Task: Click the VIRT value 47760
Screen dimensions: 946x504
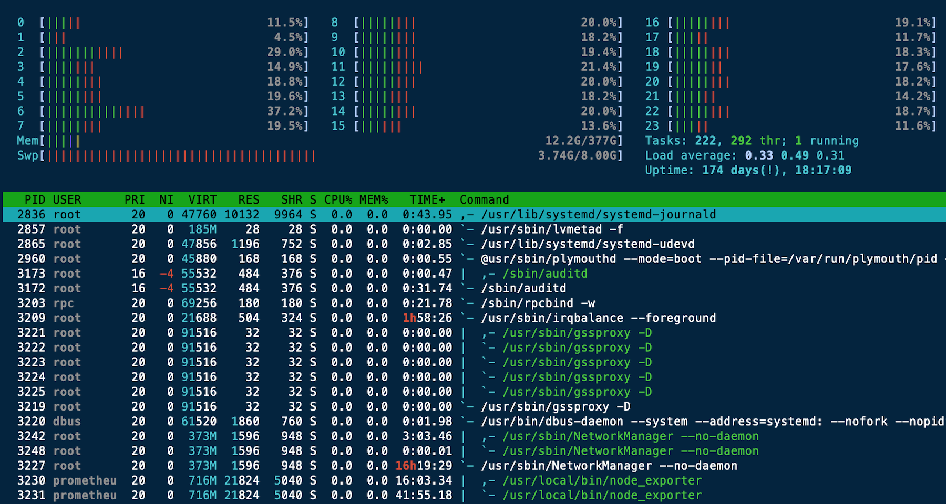Action: pyautogui.click(x=199, y=214)
